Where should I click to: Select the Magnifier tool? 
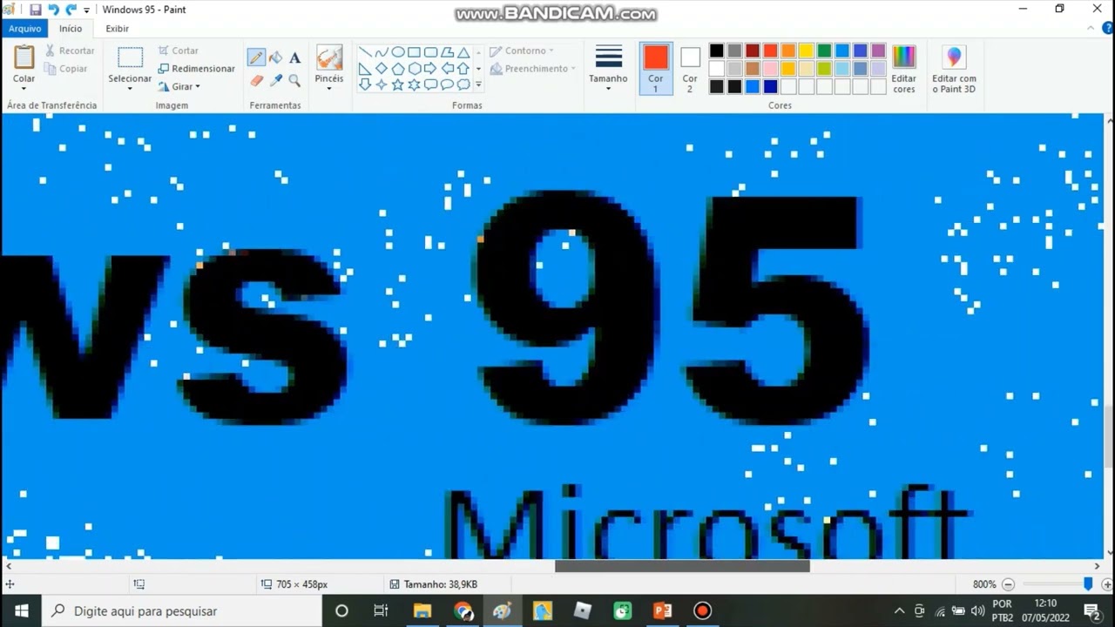[294, 80]
